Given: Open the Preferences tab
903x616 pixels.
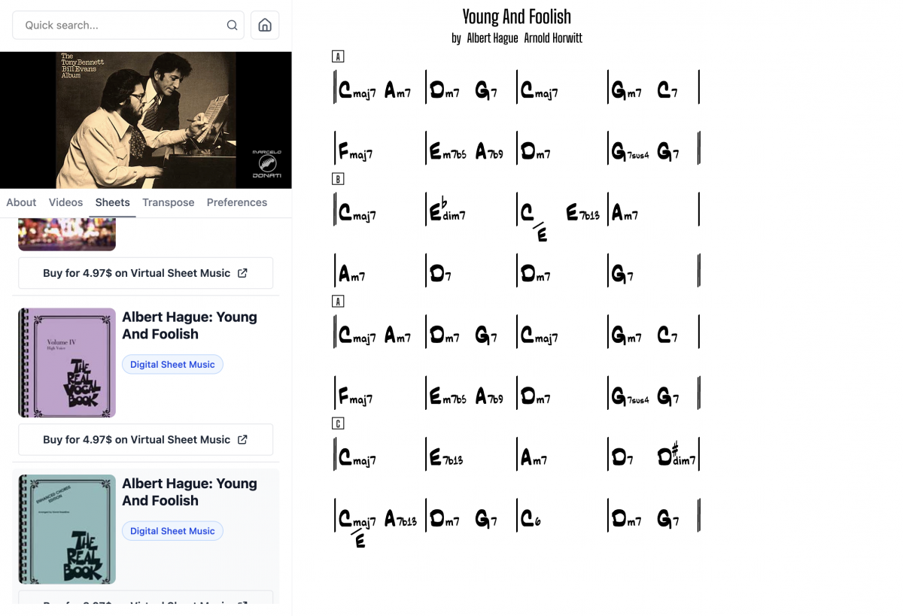Looking at the screenshot, I should (x=236, y=202).
